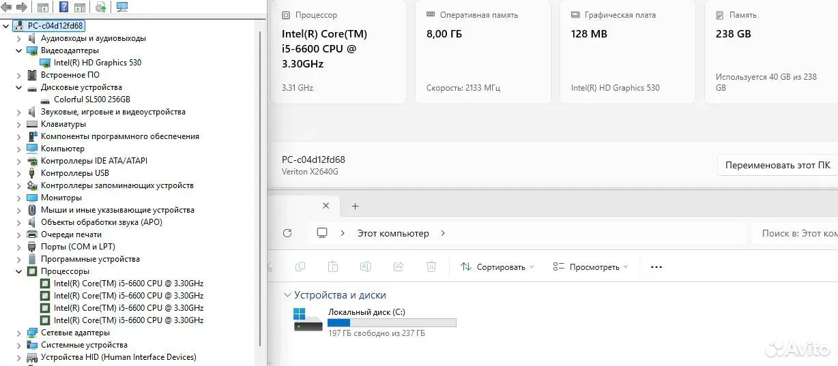Click the Explorer search field
The image size is (838, 366).
pyautogui.click(x=795, y=233)
